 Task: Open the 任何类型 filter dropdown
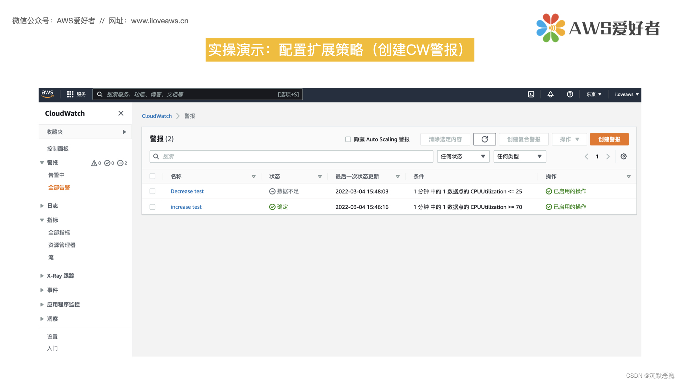pos(520,156)
